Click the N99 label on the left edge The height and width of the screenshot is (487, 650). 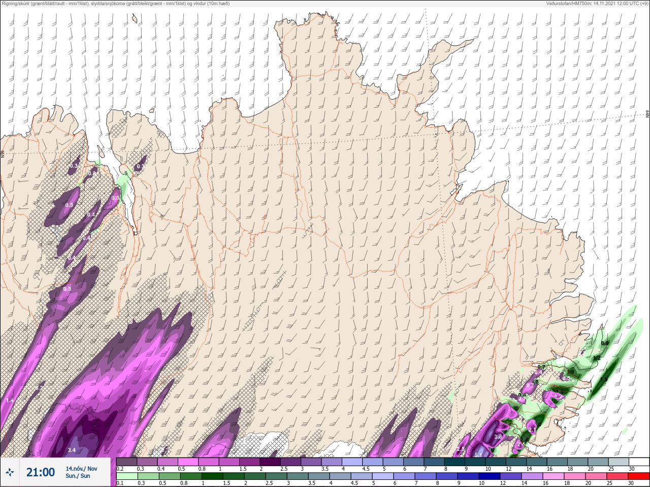3,153
